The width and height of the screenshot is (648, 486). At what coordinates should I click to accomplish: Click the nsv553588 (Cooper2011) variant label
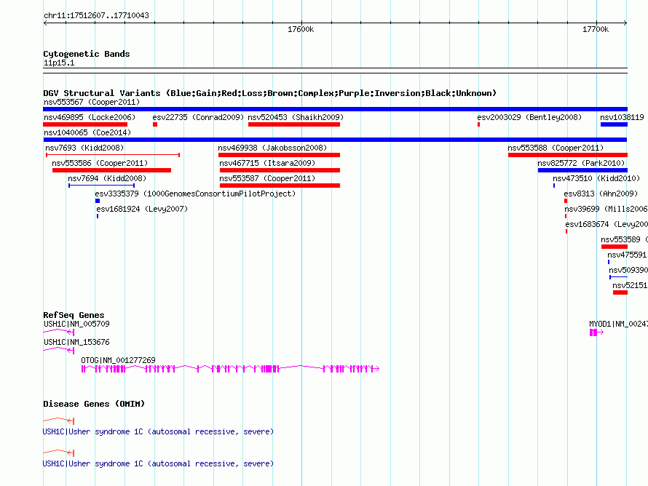[x=556, y=148]
